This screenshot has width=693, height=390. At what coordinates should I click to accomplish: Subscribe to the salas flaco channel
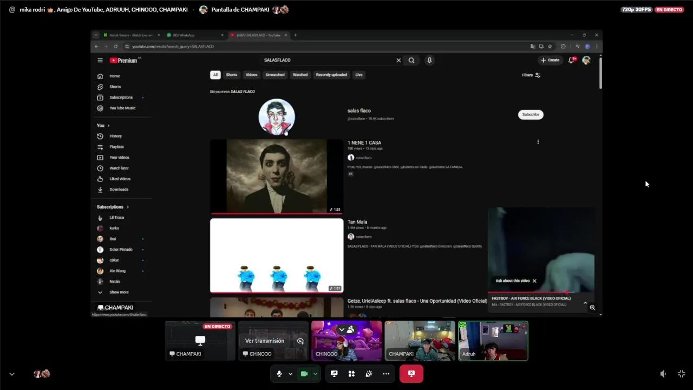(531, 114)
